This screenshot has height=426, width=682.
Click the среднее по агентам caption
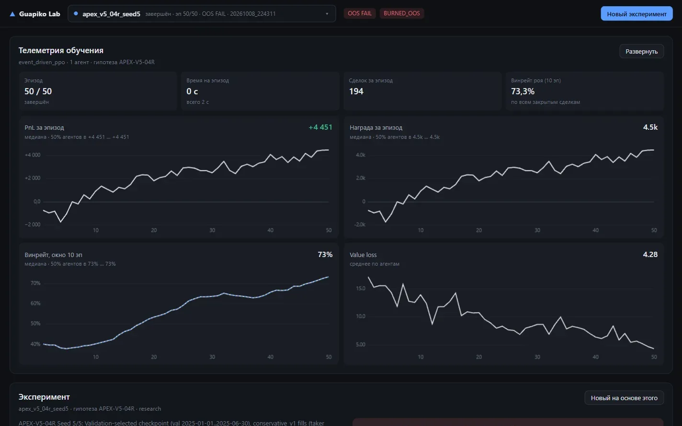[x=375, y=264]
